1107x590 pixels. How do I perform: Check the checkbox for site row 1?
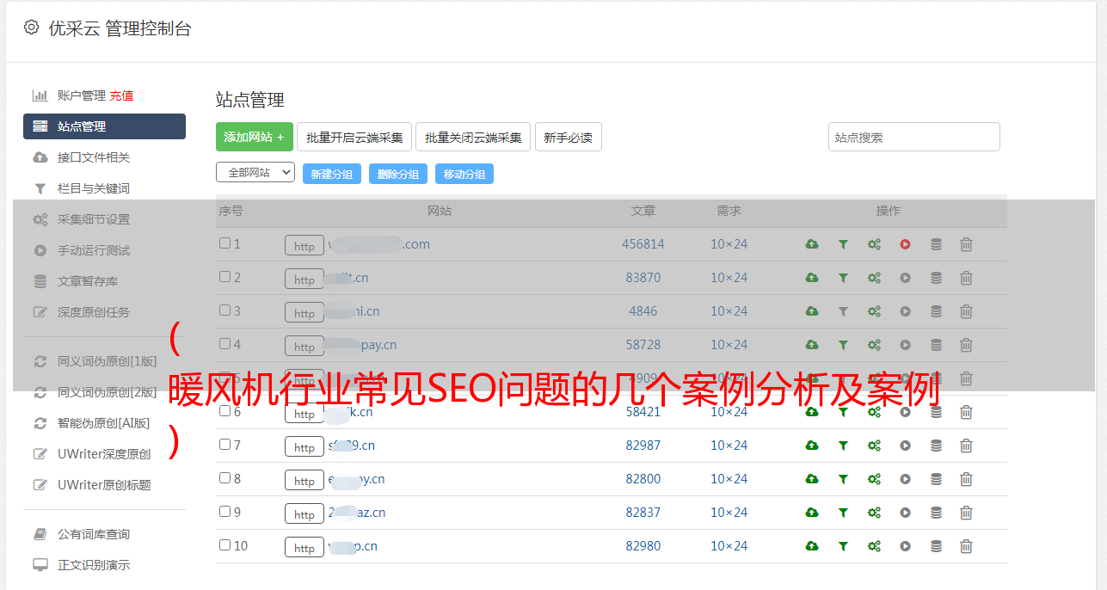click(x=224, y=243)
